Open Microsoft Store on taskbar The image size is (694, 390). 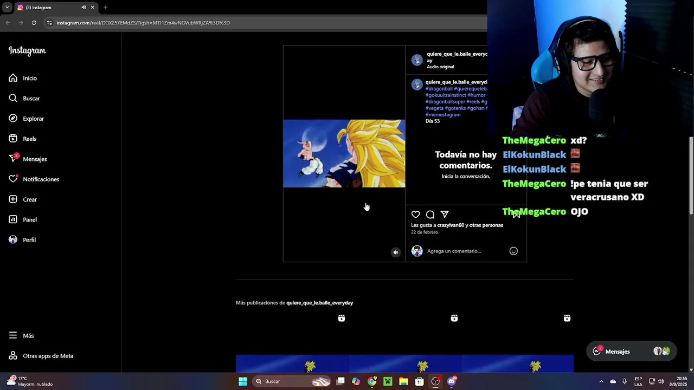point(419,381)
